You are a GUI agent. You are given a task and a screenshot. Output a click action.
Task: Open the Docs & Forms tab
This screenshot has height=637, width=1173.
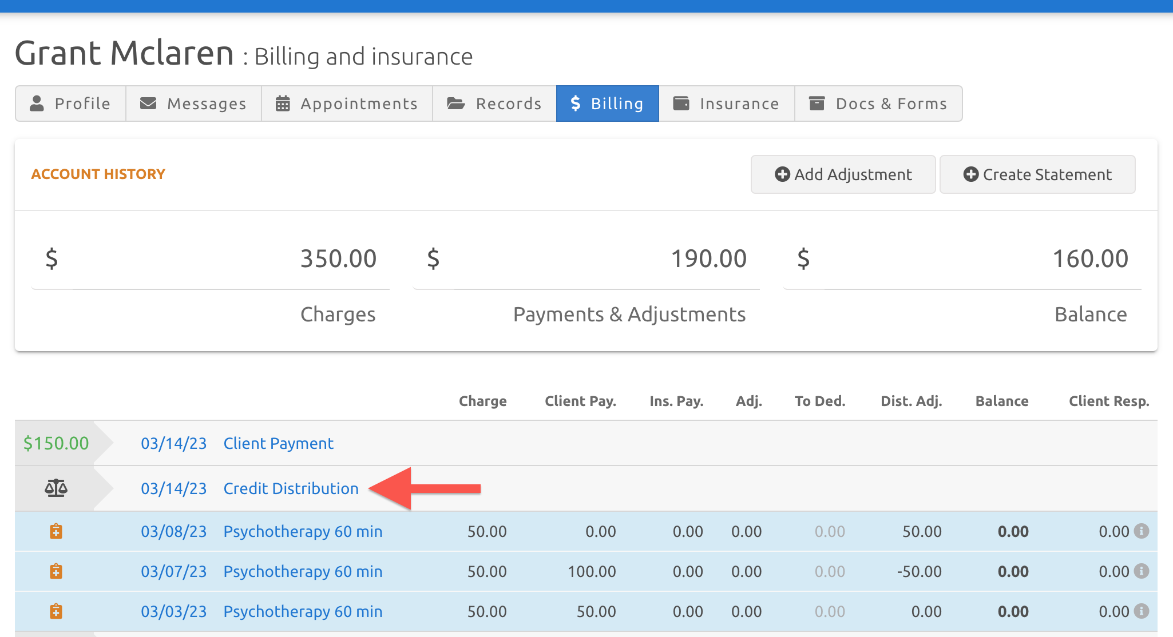click(x=878, y=103)
